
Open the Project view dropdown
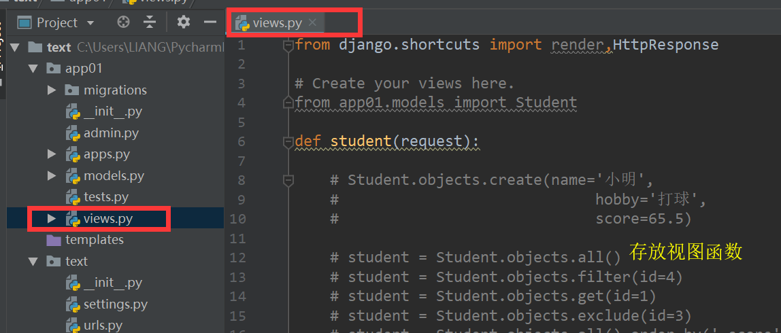click(90, 23)
